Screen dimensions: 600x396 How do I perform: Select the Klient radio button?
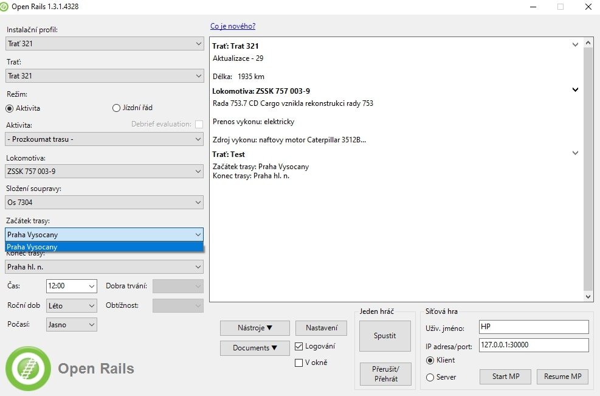(x=430, y=360)
